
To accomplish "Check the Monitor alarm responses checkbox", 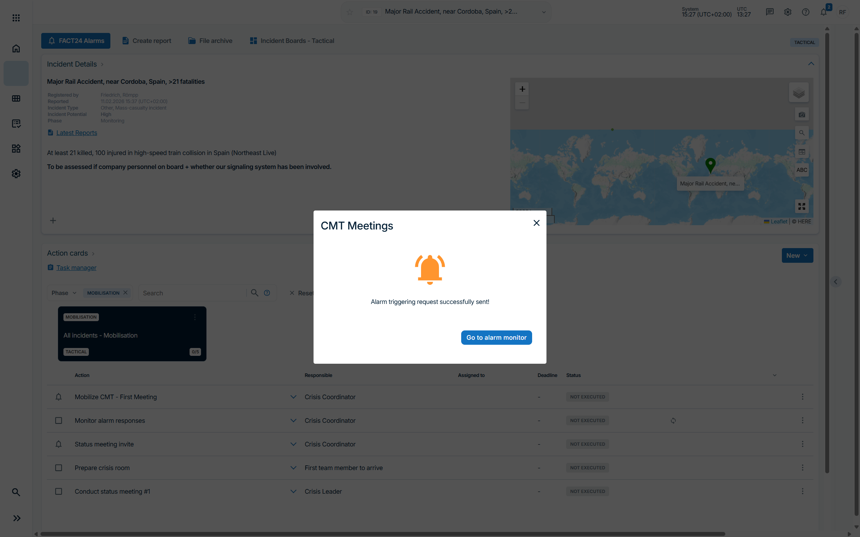I will [58, 421].
